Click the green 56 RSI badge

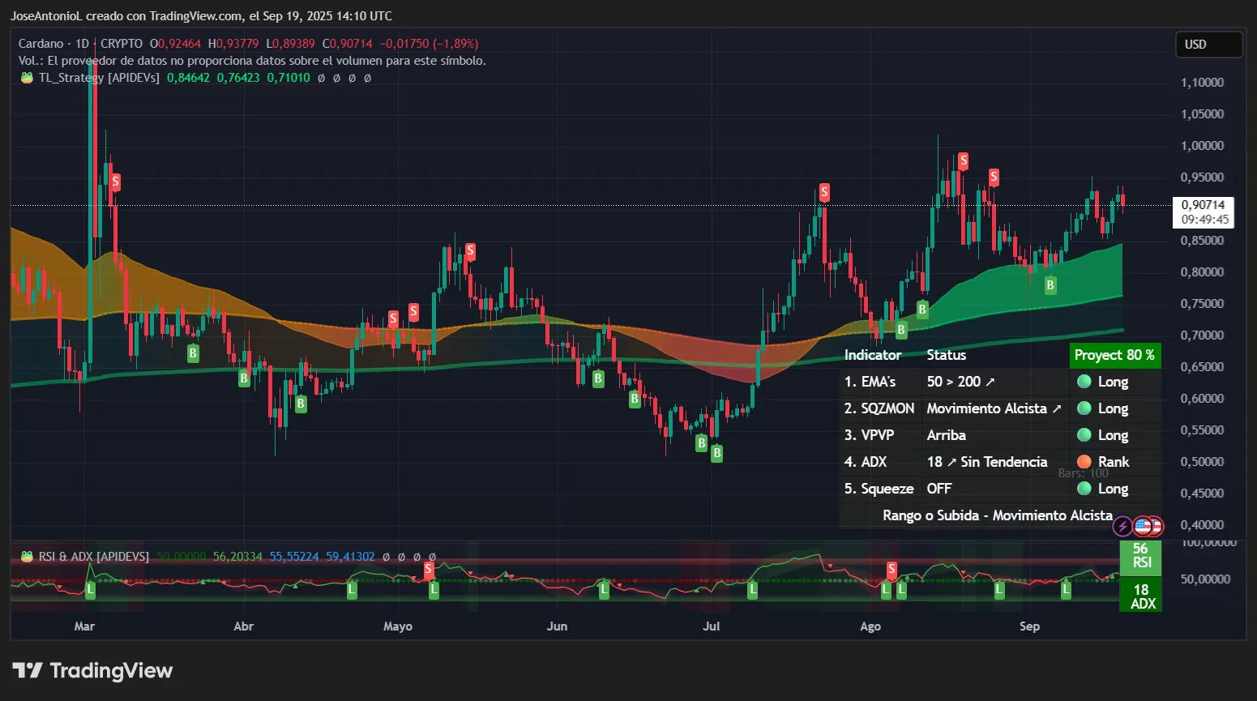coord(1141,555)
